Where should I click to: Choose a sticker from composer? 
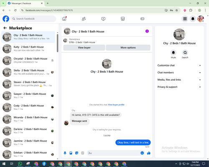(76, 153)
